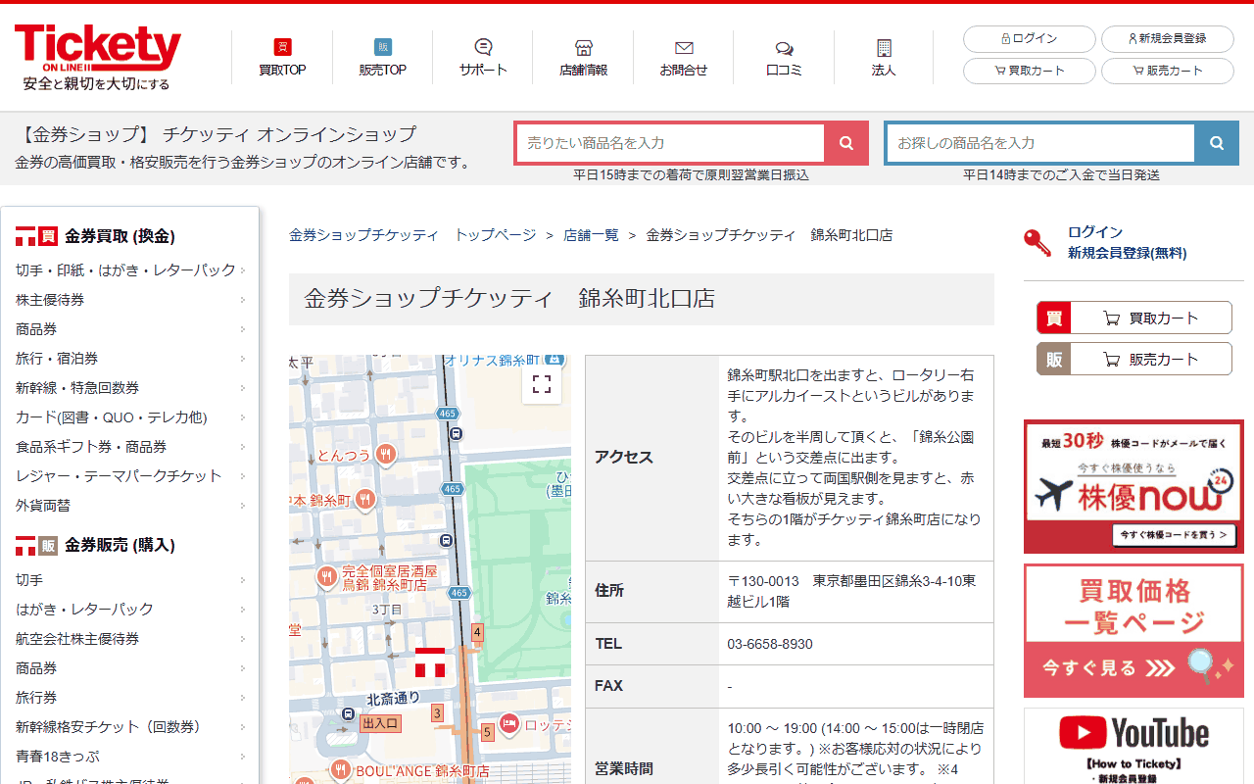Click breadcrumb 店舗一覧 link

pyautogui.click(x=591, y=235)
